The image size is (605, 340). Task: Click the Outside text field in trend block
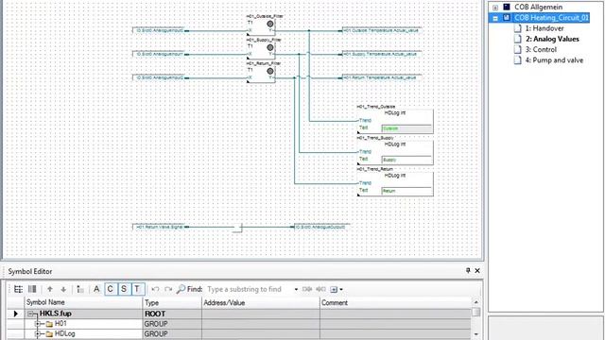click(406, 128)
